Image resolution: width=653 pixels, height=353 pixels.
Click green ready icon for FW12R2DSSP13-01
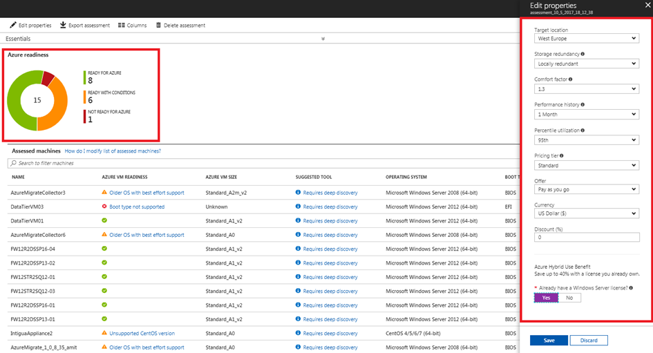104,319
